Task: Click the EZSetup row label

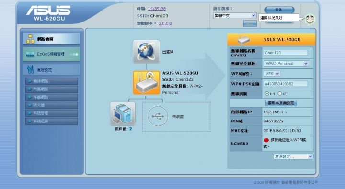Action: click(x=240, y=143)
